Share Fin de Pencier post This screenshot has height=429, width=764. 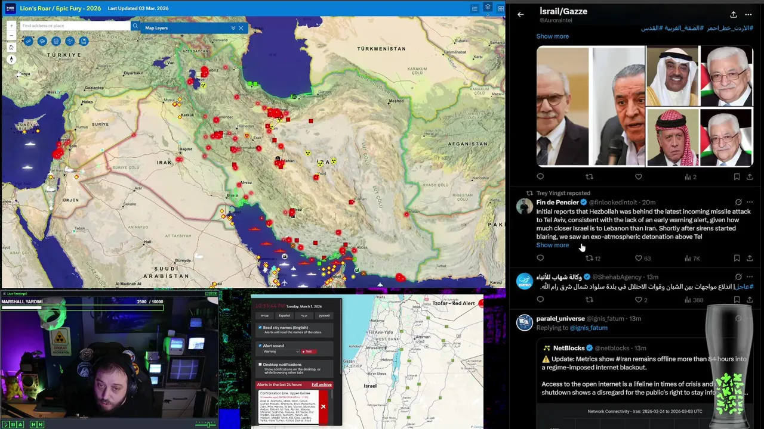pos(750,258)
